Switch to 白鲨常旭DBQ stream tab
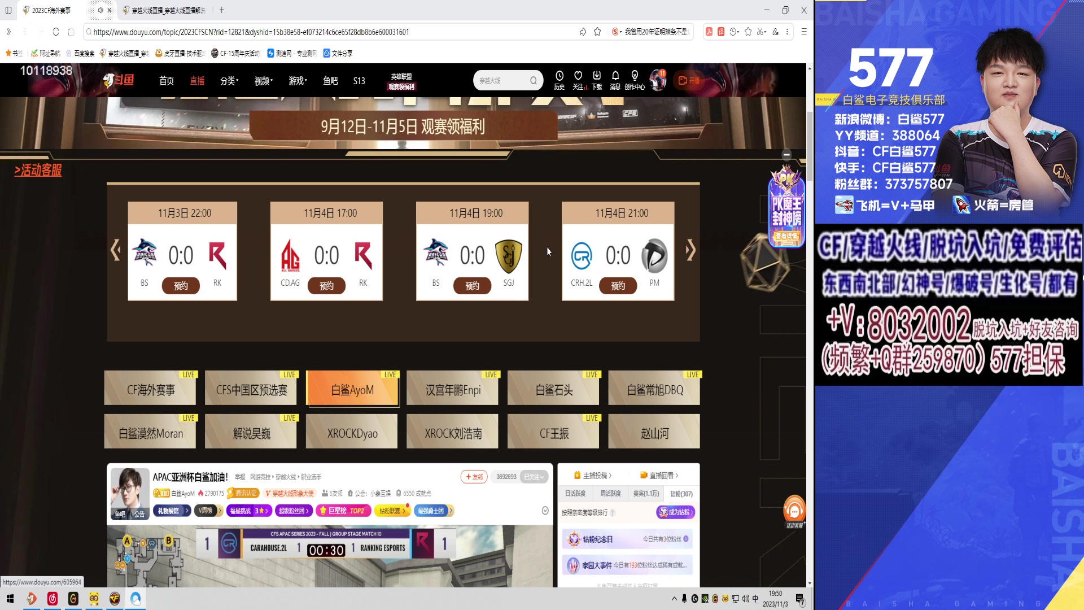Screen dimensions: 1084x610 (654, 389)
